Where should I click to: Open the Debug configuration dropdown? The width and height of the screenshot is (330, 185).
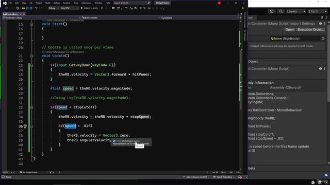[54, 8]
